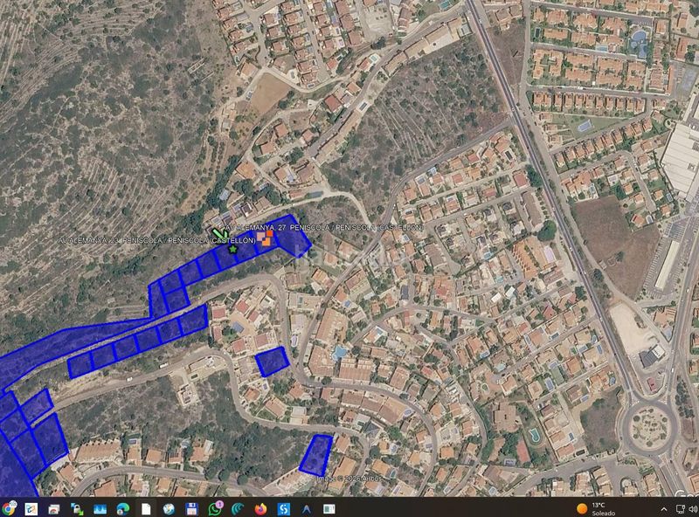Open the teal wave app taskbar icon
This screenshot has width=699, height=517.
click(x=238, y=508)
